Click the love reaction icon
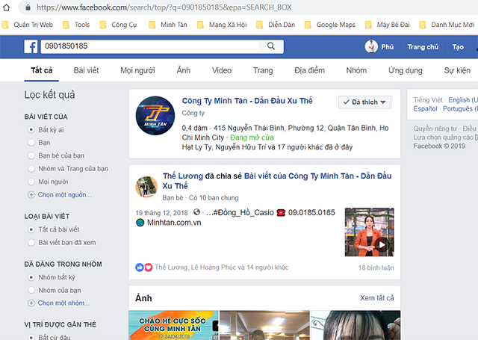Screen dimensions: 478x340 (x=148, y=268)
